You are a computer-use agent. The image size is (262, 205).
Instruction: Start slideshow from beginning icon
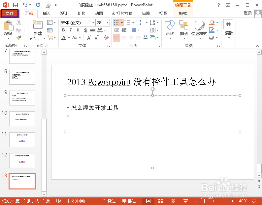48,5
